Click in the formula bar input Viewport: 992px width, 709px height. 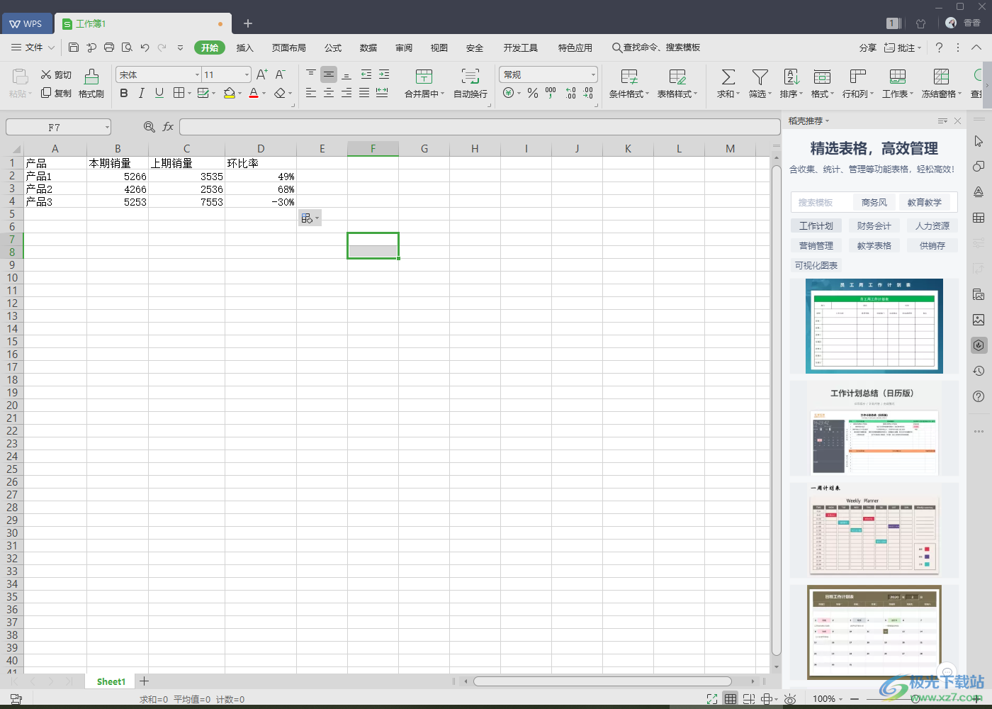(480, 127)
